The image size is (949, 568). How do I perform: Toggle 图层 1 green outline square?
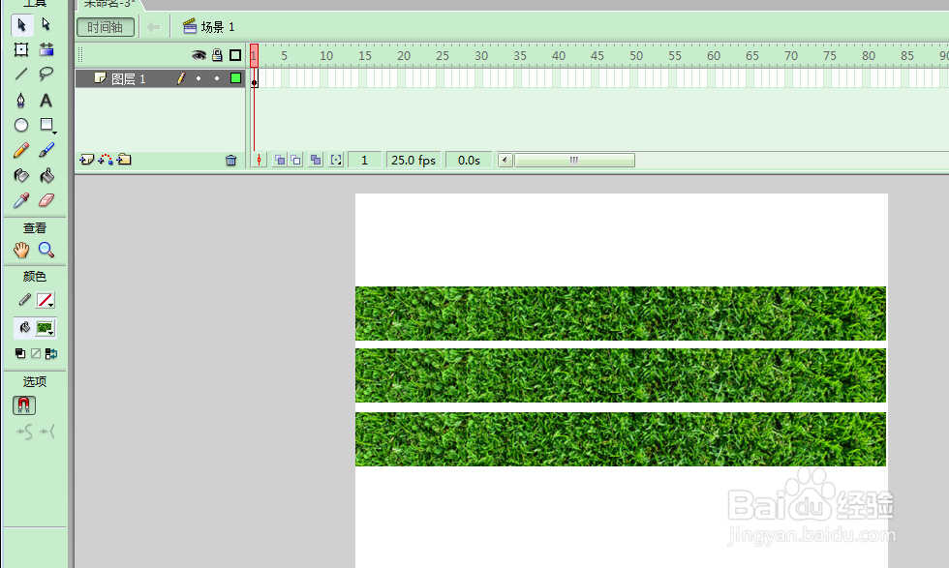pos(236,78)
